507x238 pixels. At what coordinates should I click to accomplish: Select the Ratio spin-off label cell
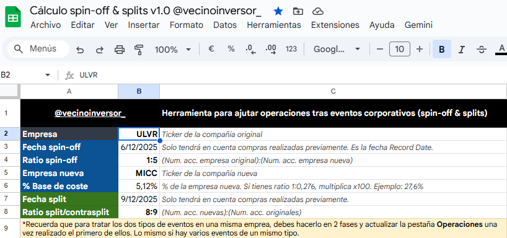[x=69, y=160]
